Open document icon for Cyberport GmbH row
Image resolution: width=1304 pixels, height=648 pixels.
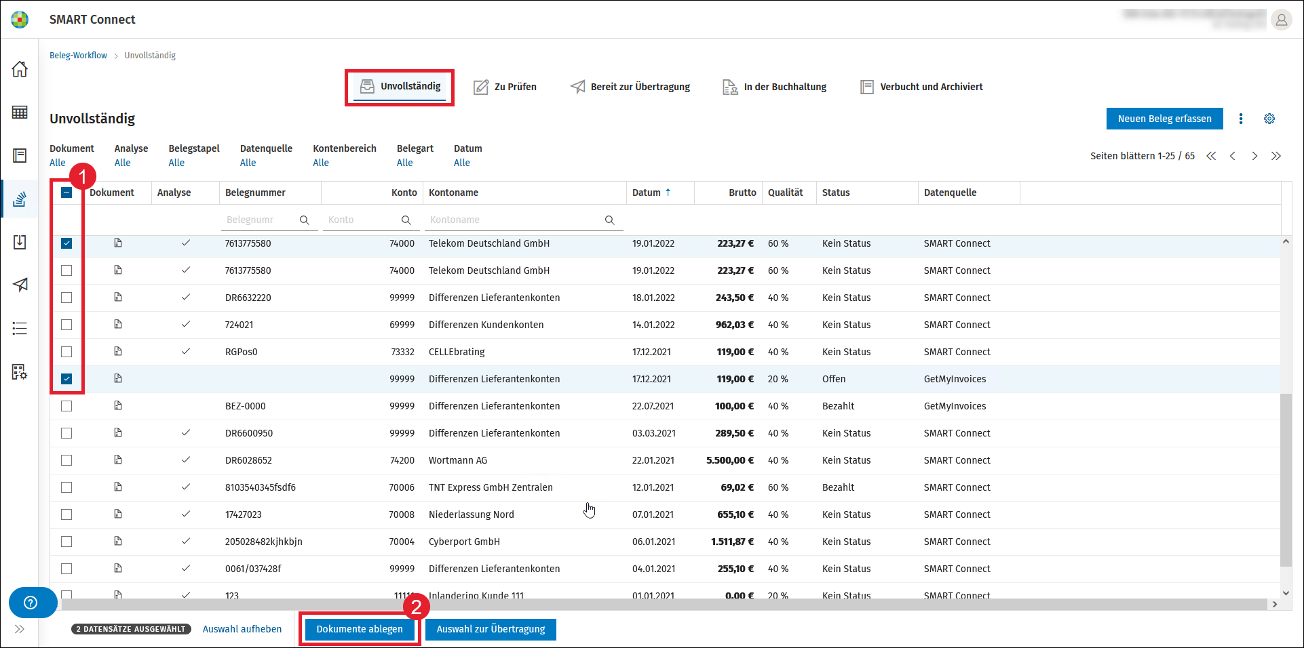(x=118, y=541)
